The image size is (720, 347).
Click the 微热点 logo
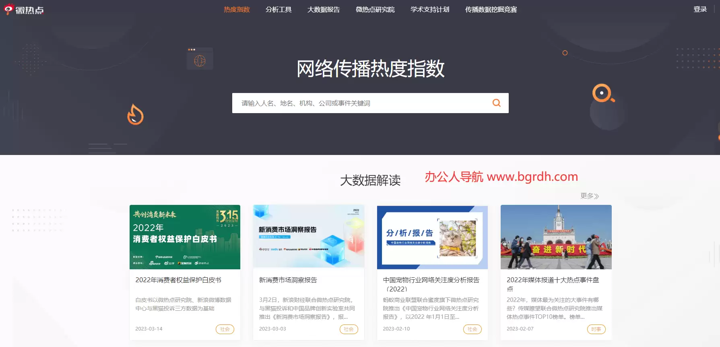click(x=24, y=10)
